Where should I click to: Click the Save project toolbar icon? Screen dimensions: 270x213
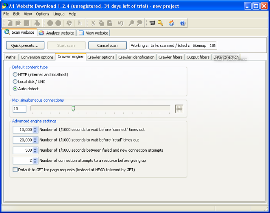[x=26, y=23]
